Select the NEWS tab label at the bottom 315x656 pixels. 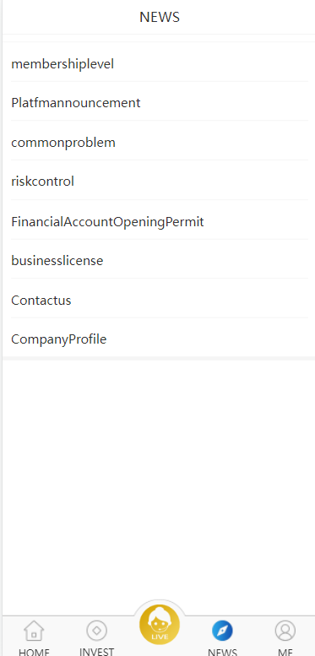coord(222,652)
